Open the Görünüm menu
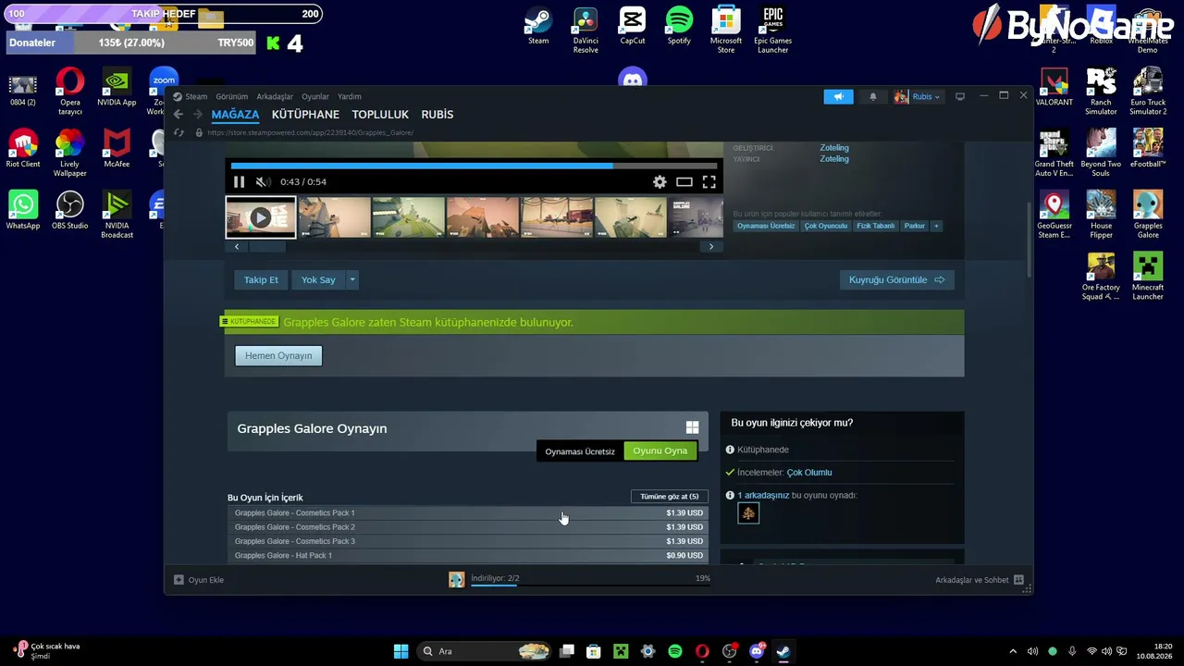 tap(232, 96)
